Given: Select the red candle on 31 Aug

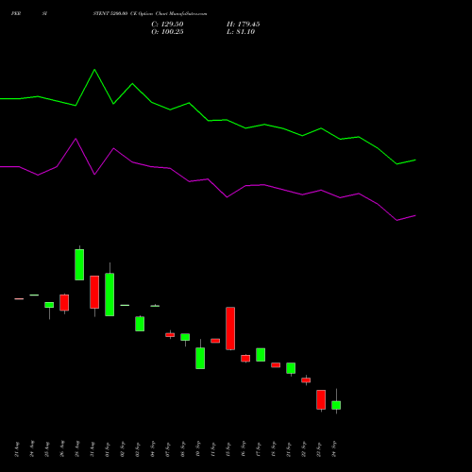Looking at the screenshot, I should (x=94, y=292).
